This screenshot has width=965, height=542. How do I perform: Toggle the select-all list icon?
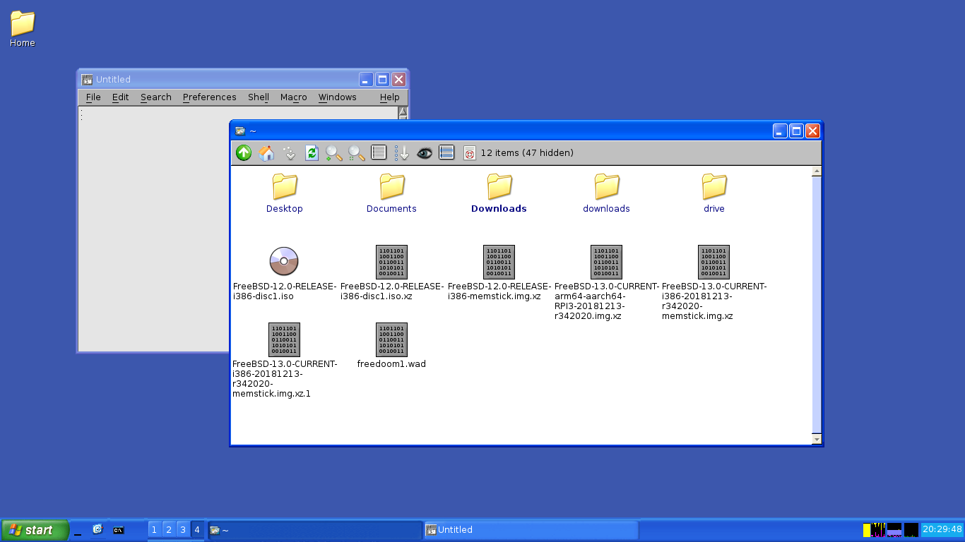click(x=446, y=152)
